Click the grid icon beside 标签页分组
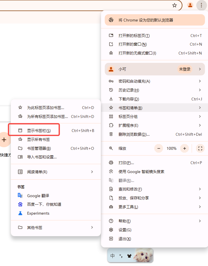208x266 pixels. pyautogui.click(x=111, y=117)
